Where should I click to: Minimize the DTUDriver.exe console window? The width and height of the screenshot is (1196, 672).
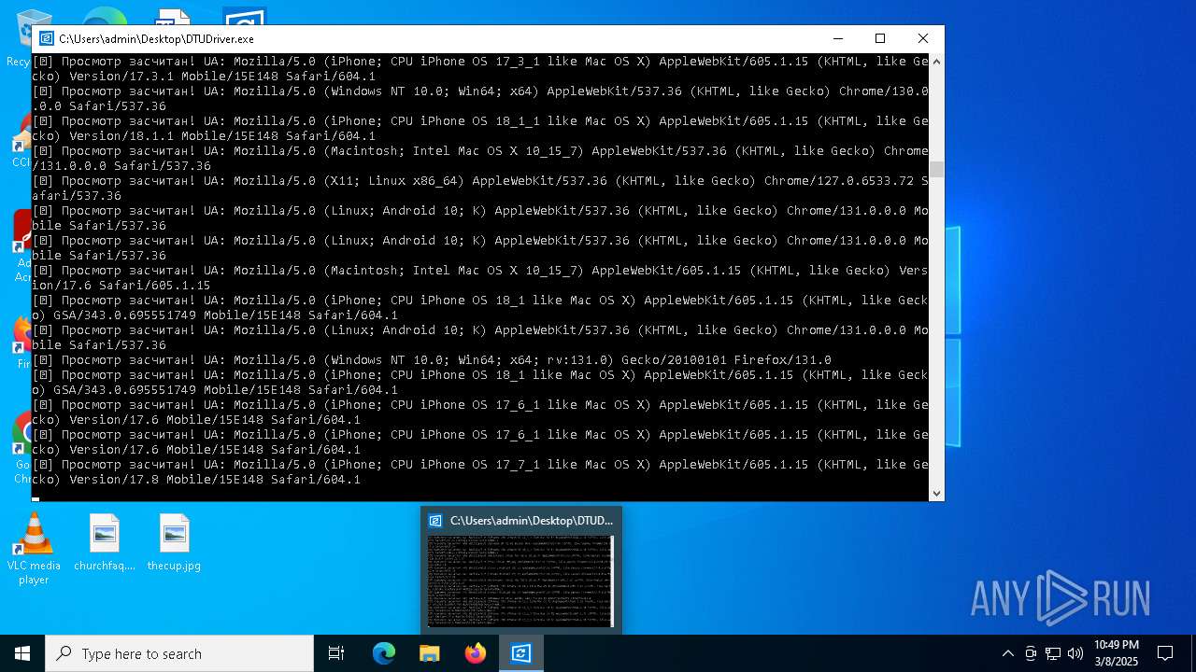(x=836, y=38)
